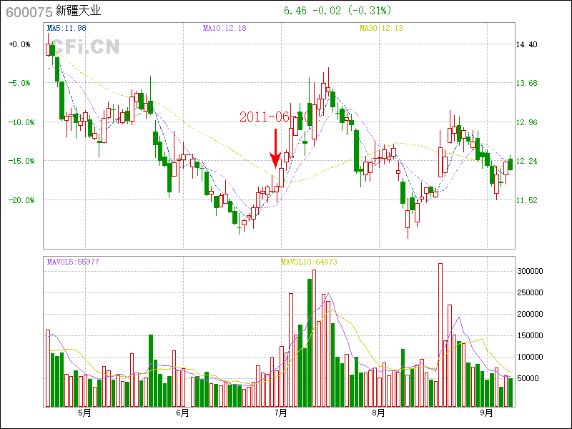Click the red down arrow marker
Viewport: 572px width, 429px height.
275,149
